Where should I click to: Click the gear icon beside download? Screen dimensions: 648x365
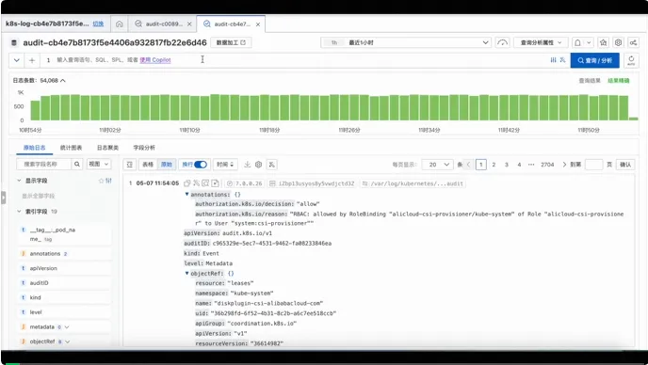pos(259,165)
